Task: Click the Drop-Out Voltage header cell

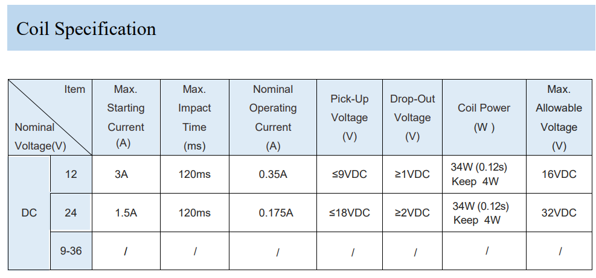Action: pos(412,118)
